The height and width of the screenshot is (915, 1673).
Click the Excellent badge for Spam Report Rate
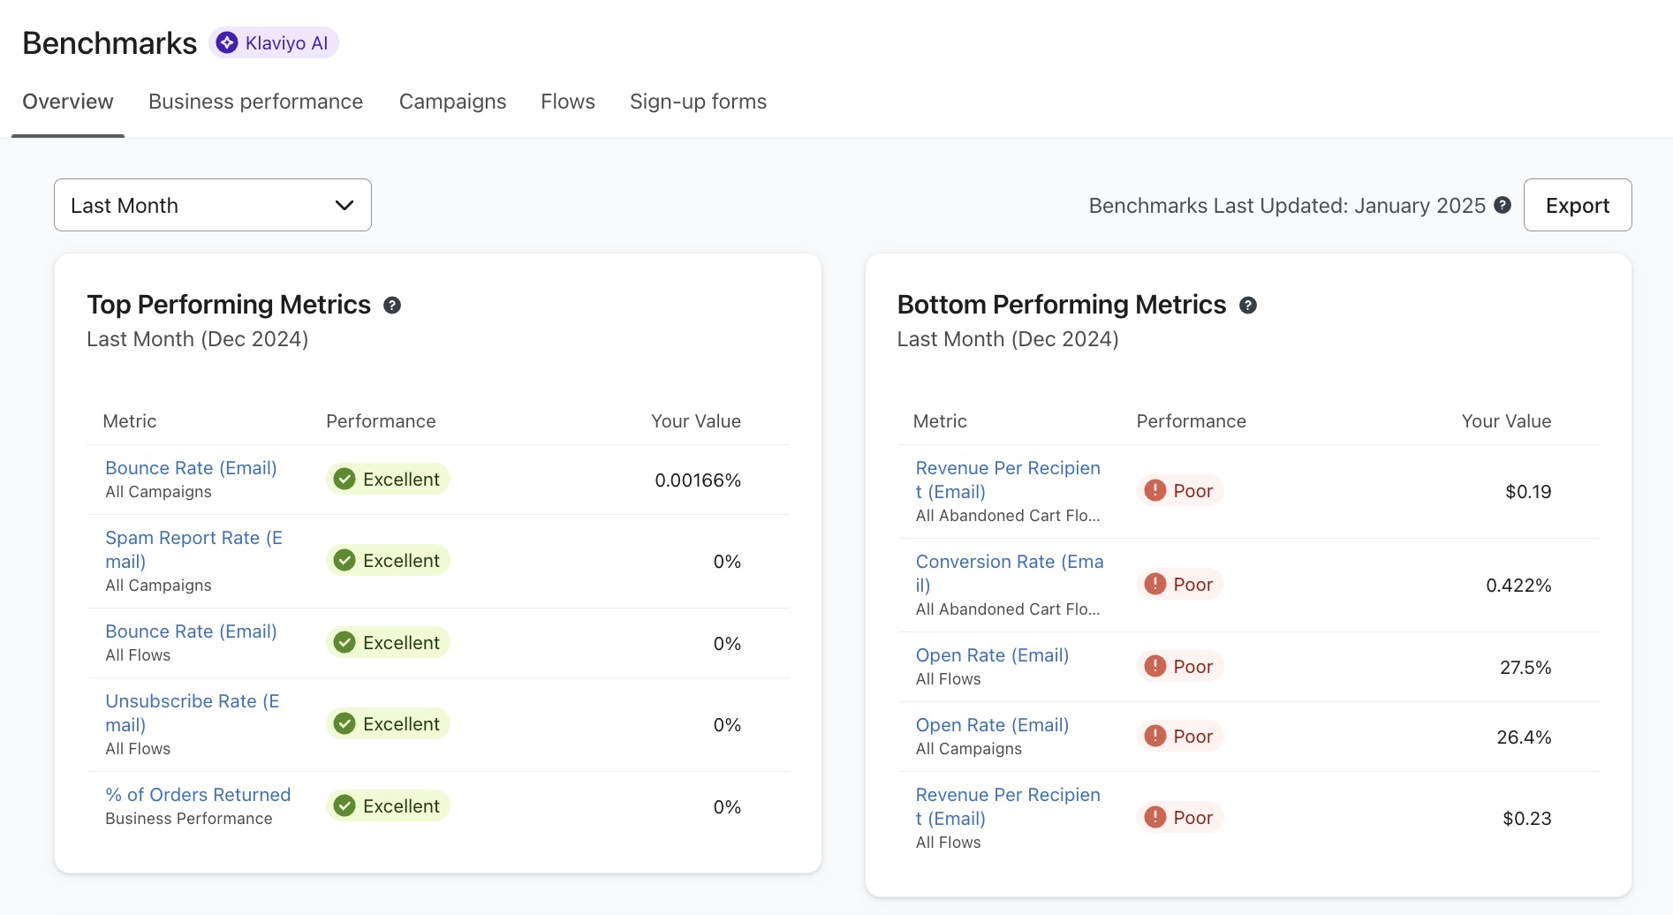388,561
